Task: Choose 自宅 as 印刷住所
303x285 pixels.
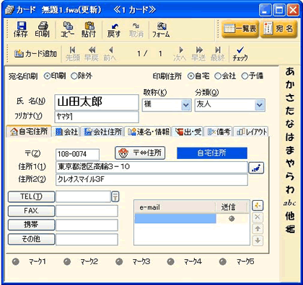Action: coord(191,76)
